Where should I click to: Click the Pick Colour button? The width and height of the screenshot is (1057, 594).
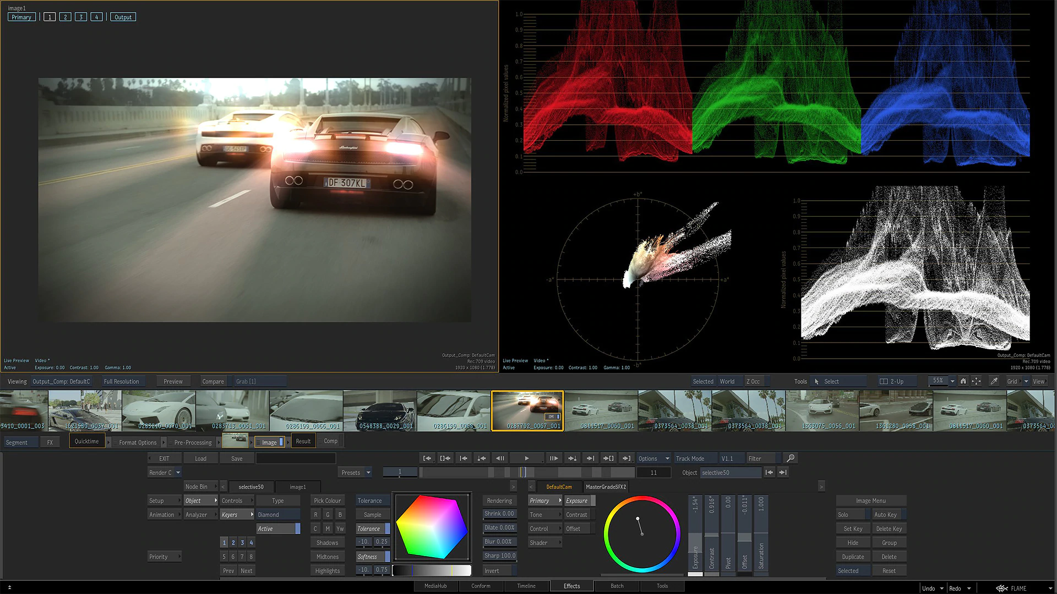(x=327, y=501)
